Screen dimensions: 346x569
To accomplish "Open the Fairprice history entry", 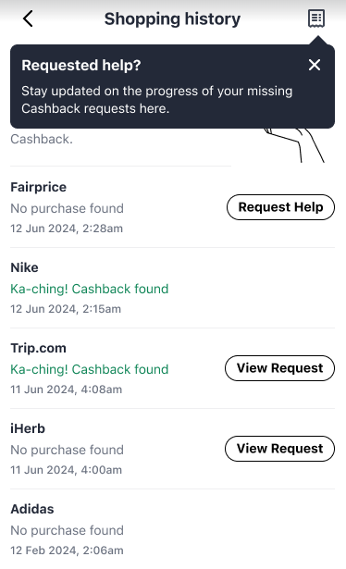I will 172,207.
